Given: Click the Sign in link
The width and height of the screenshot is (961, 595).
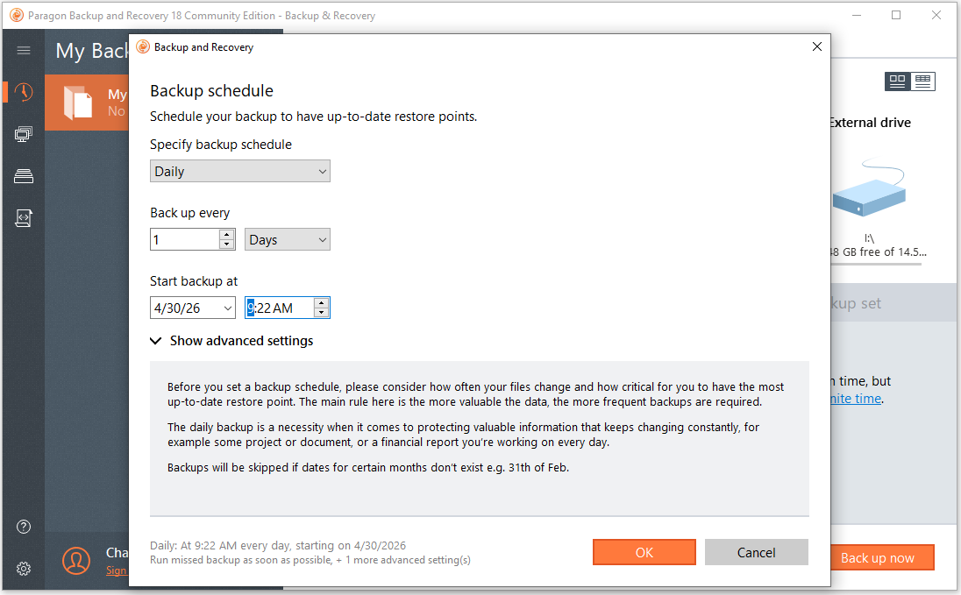Looking at the screenshot, I should click(x=116, y=570).
